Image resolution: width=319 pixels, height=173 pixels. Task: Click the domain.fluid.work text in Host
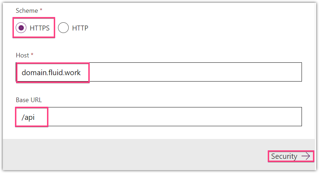pos(51,73)
